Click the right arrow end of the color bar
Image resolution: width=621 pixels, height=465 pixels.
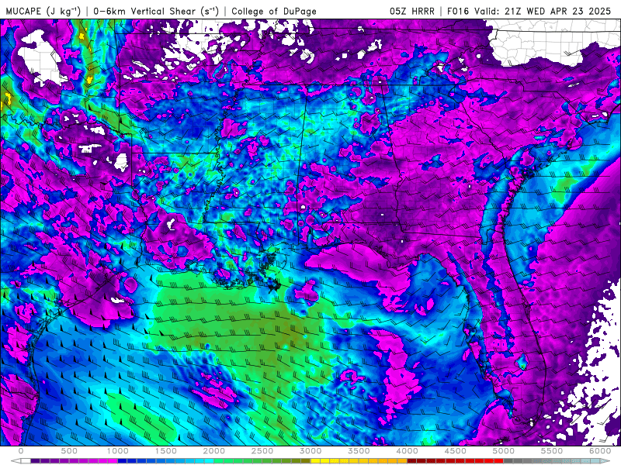point(606,461)
